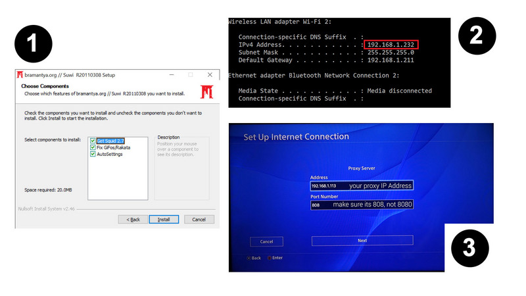
Task: Click the Choose Components heading
Action: click(x=45, y=86)
